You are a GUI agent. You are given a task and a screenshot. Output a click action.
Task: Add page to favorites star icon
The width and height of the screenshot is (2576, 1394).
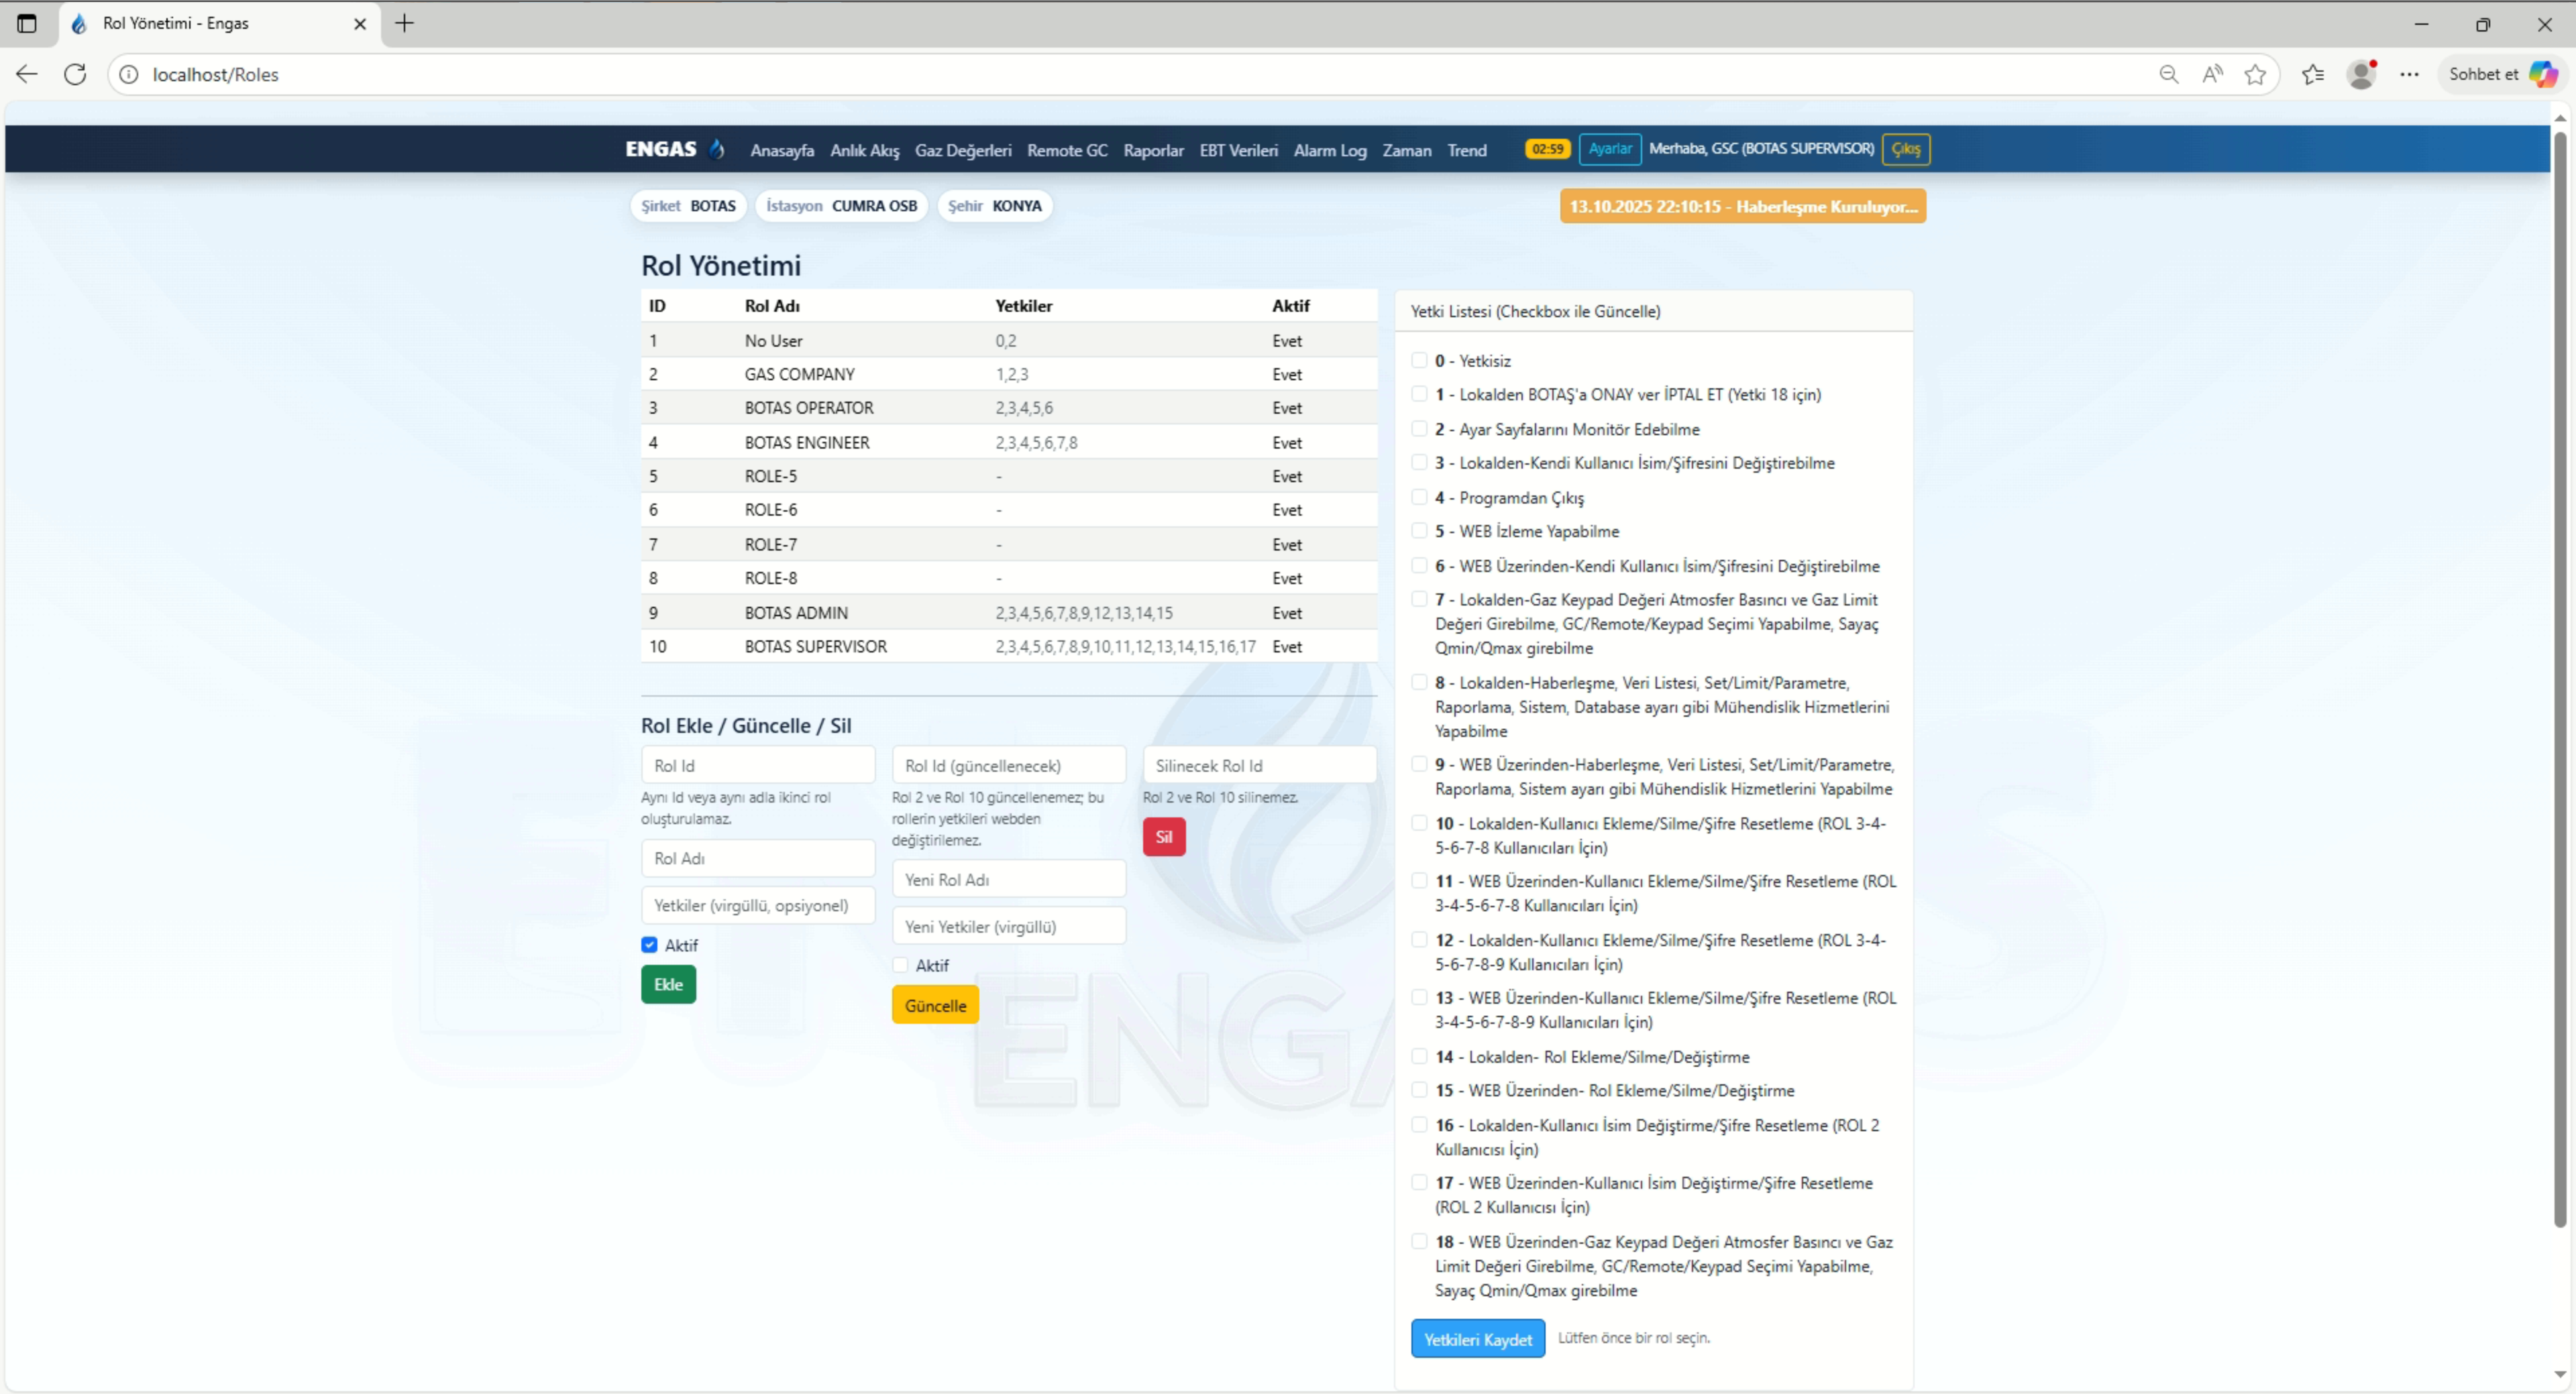[2255, 74]
